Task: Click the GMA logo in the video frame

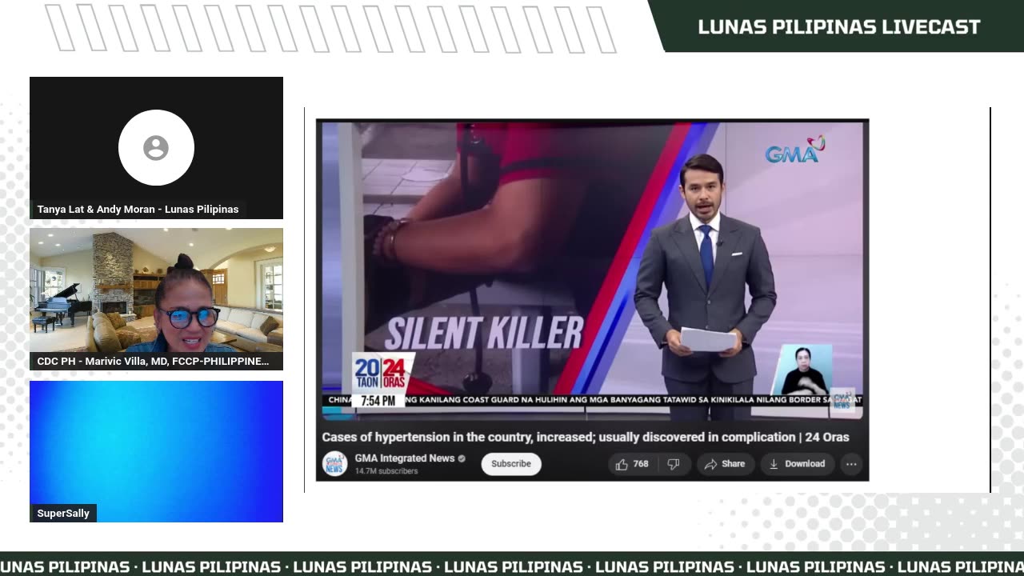Action: 795,150
